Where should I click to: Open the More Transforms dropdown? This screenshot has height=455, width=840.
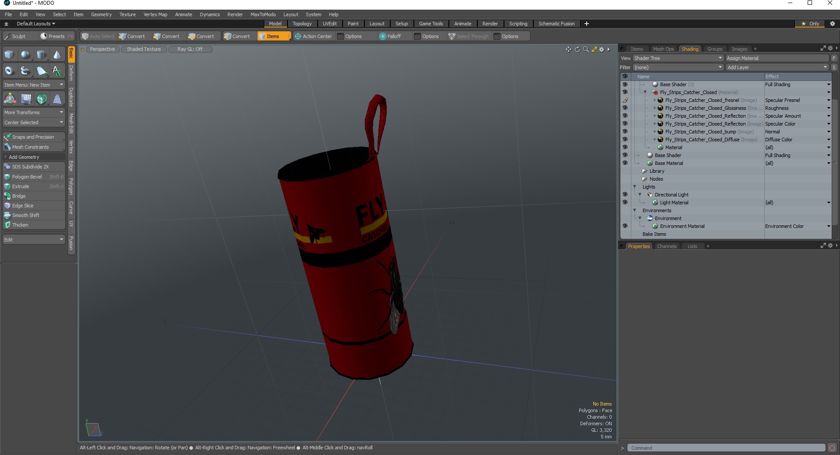[34, 112]
